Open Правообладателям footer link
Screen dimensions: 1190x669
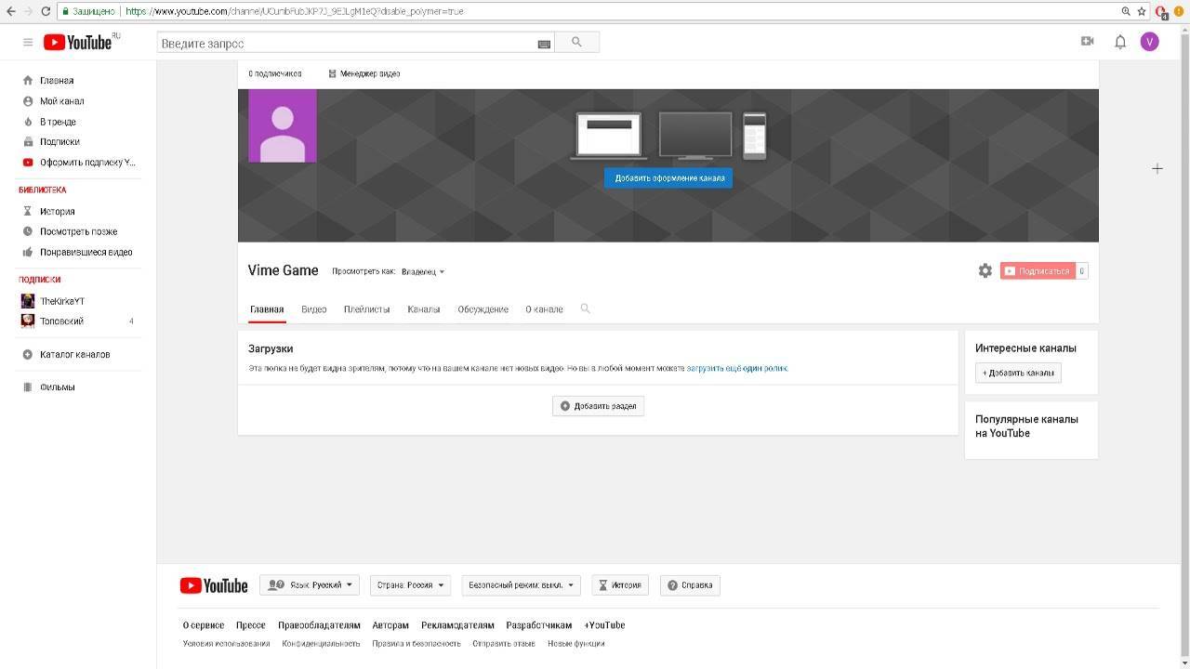click(x=319, y=625)
